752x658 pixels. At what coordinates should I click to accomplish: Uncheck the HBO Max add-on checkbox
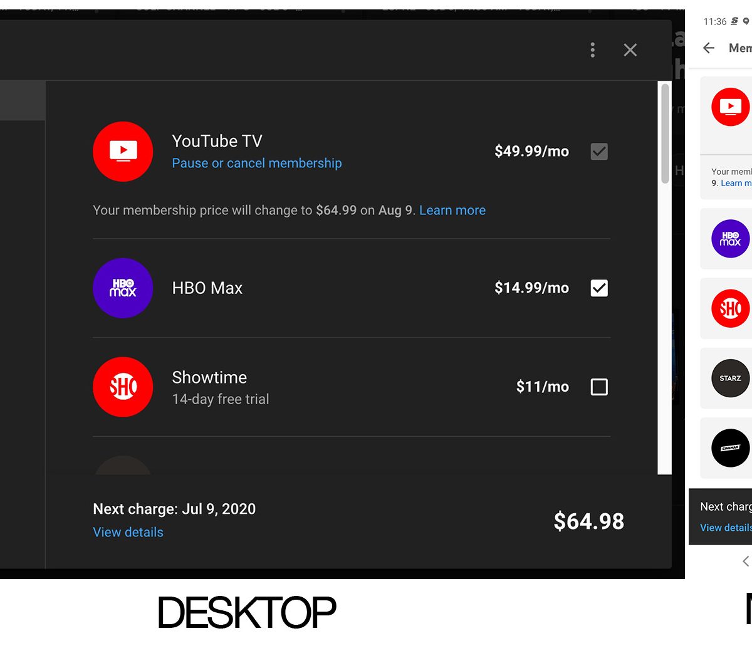599,288
